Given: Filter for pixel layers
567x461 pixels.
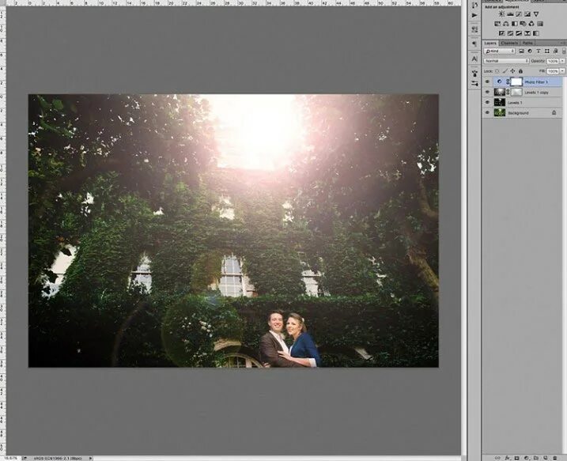Looking at the screenshot, I should click(521, 51).
